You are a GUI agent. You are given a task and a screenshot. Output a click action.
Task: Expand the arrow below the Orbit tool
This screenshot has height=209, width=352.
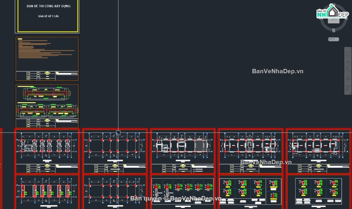(x=348, y=82)
